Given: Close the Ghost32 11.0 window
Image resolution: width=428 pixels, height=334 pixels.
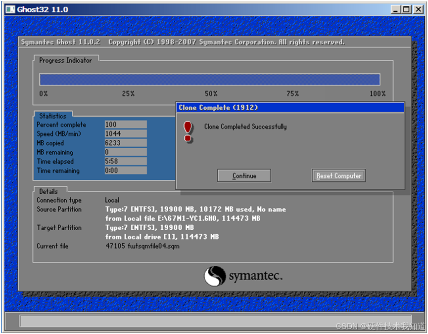Looking at the screenshot, I should tap(418, 9).
